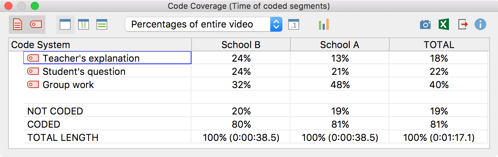The width and height of the screenshot is (498, 157).
Task: Click the 21% School A Student's question cell
Action: pyautogui.click(x=339, y=71)
